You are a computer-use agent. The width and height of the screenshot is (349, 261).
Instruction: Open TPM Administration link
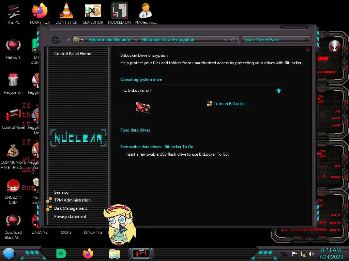(x=72, y=200)
